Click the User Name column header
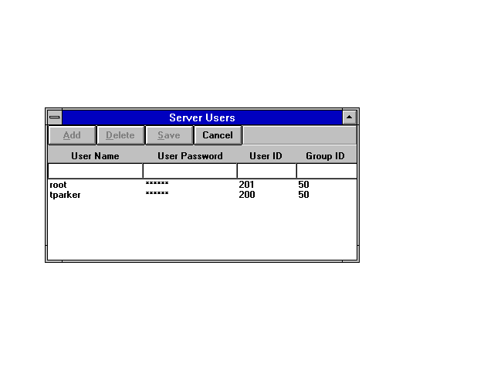494x371 pixels. (95, 156)
